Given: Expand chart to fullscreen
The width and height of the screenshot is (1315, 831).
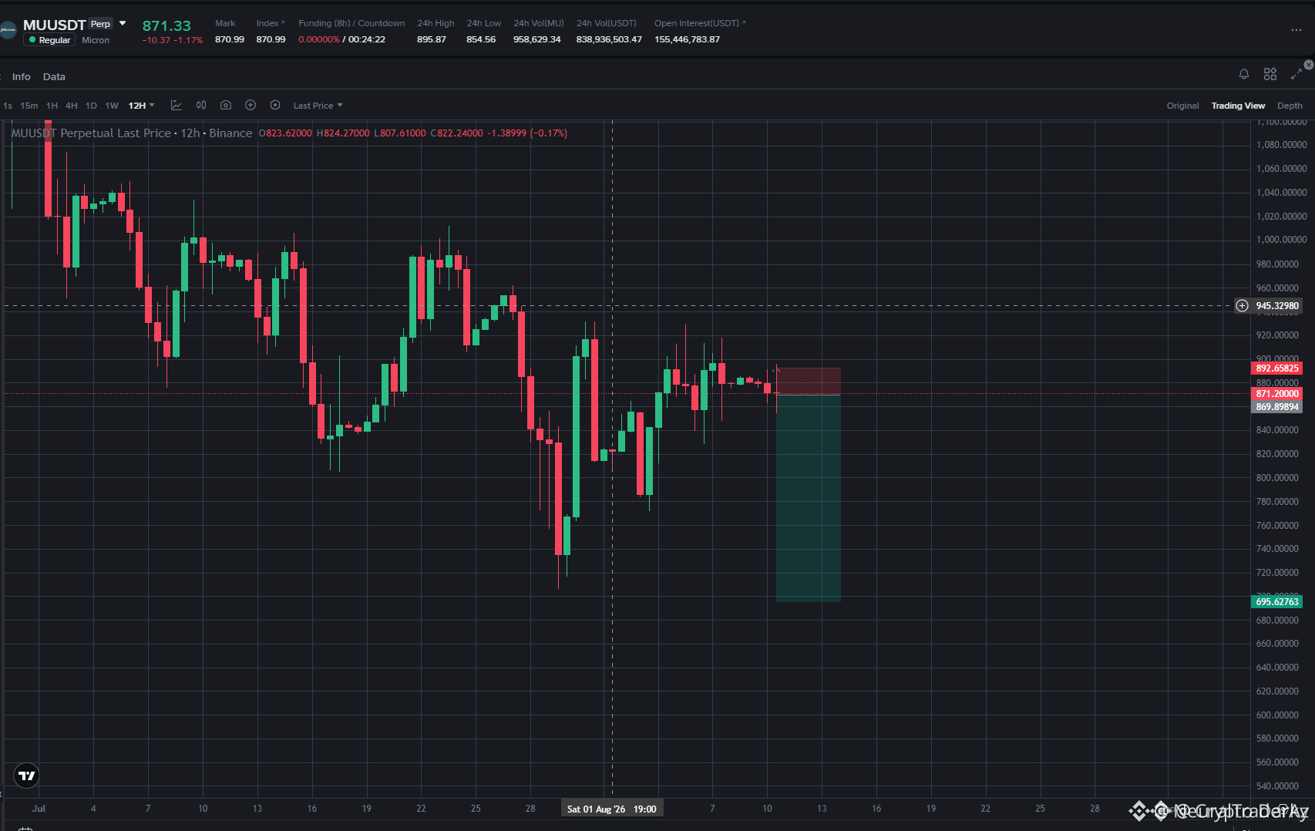Looking at the screenshot, I should (x=1297, y=74).
